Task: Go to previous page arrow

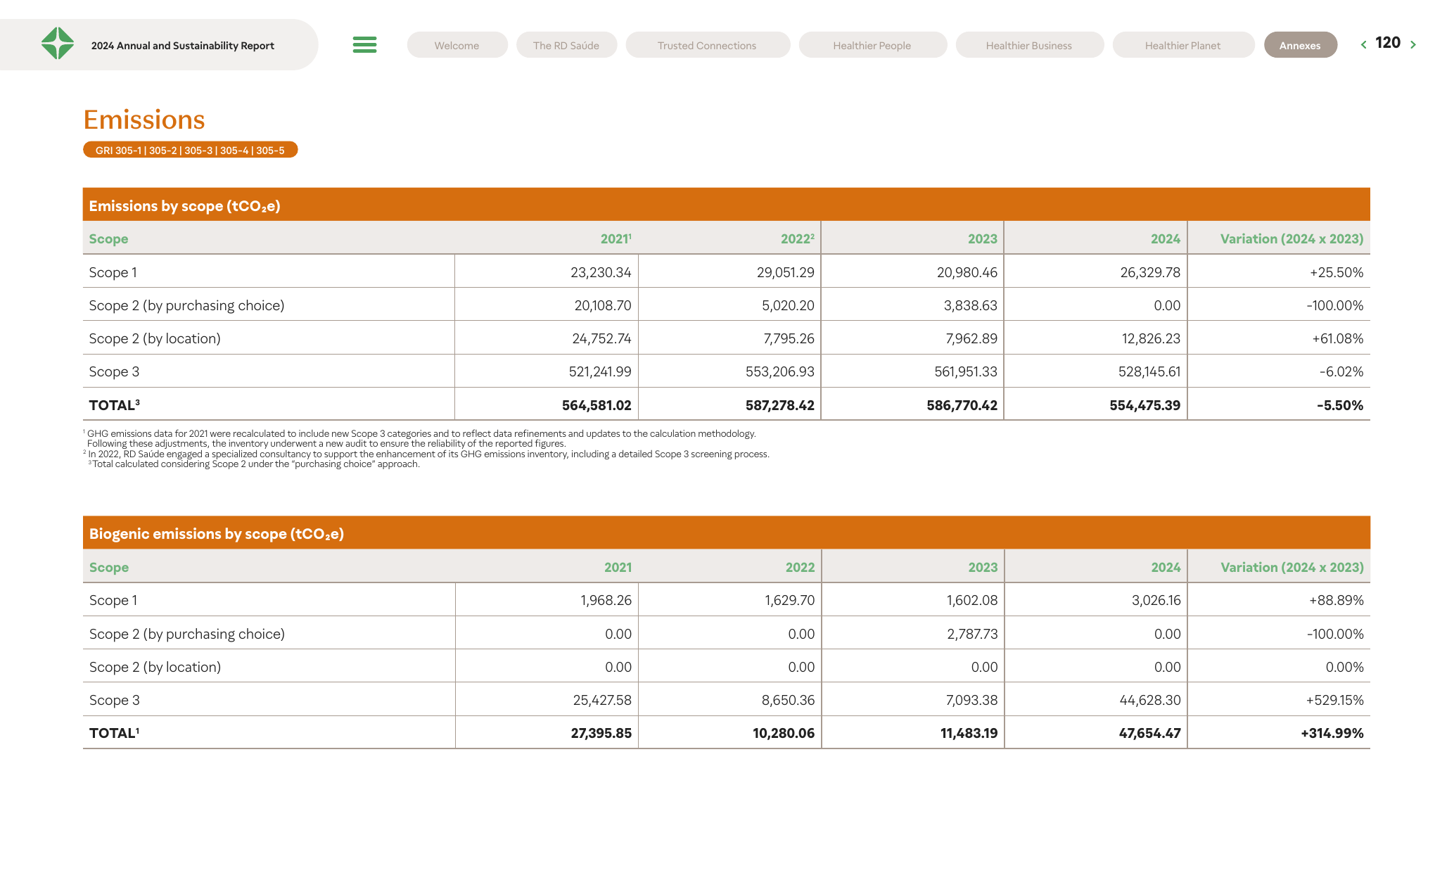Action: [x=1363, y=44]
